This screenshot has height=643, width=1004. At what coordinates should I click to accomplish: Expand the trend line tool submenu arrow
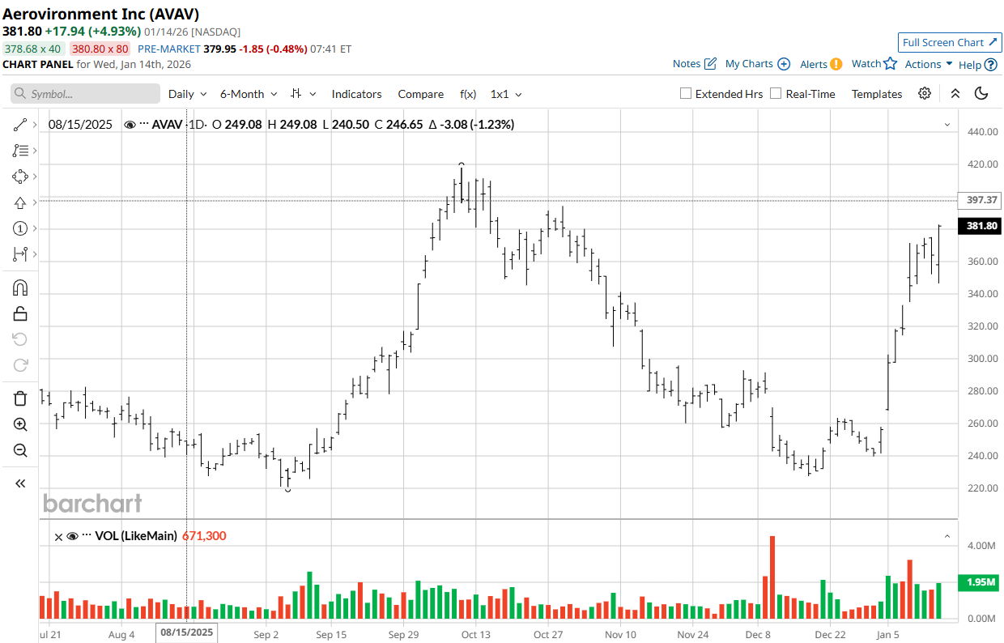click(x=35, y=125)
